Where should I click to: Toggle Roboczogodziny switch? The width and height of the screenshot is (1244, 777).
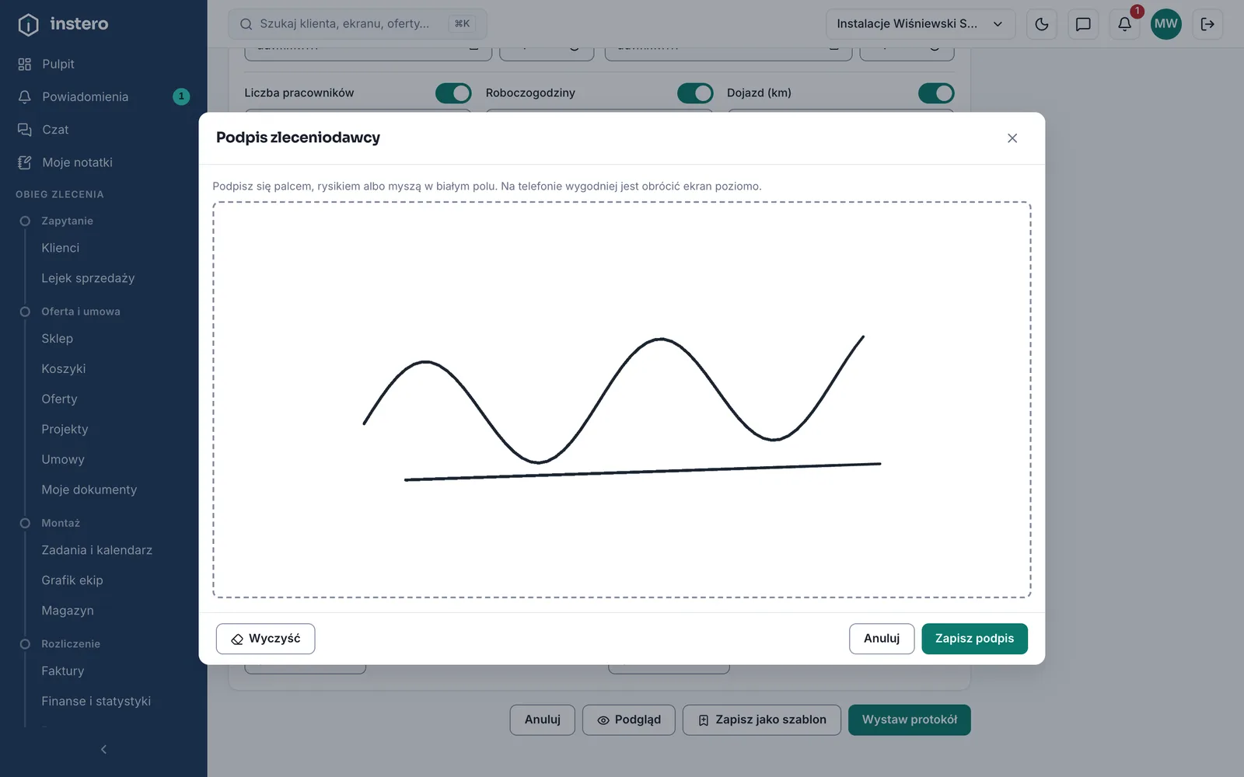click(695, 93)
